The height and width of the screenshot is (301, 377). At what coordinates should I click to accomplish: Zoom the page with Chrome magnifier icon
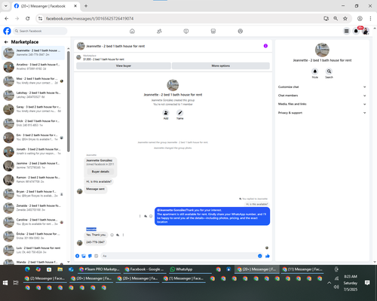[x=336, y=18]
